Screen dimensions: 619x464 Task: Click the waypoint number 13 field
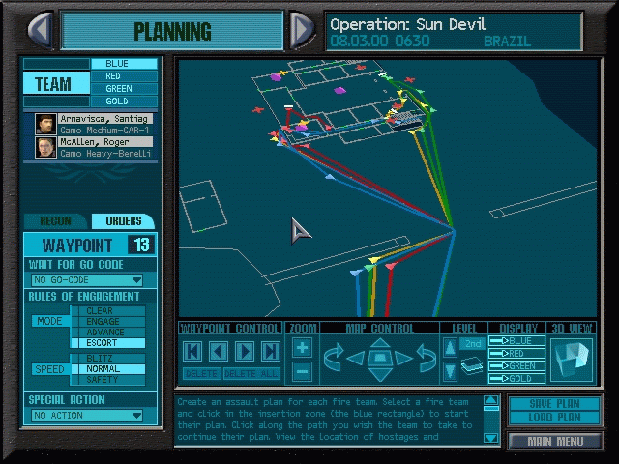click(141, 245)
